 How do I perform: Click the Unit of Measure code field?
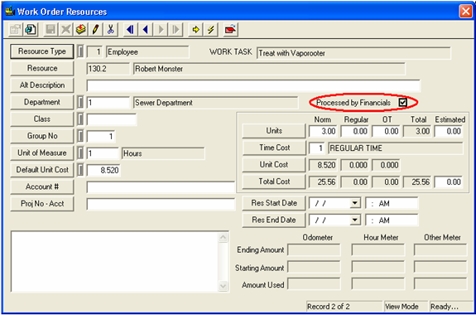tap(103, 153)
